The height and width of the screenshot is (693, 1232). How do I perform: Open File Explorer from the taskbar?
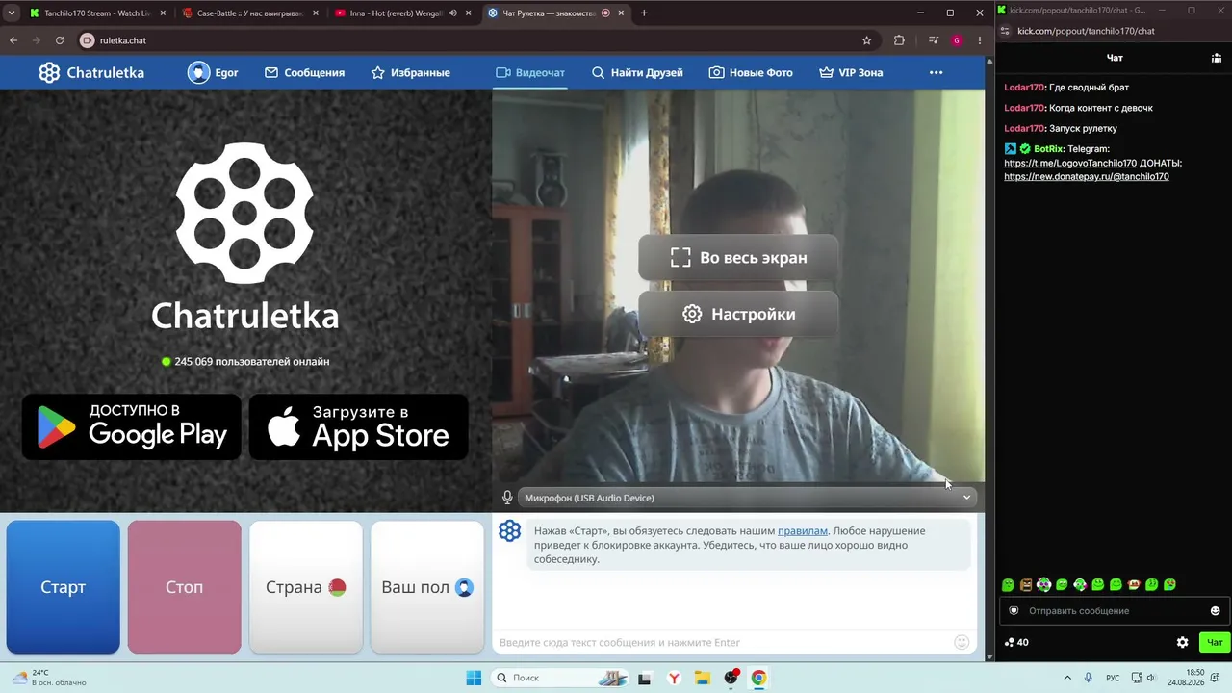pyautogui.click(x=703, y=678)
